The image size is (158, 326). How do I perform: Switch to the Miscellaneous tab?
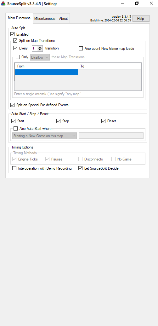coord(45,19)
